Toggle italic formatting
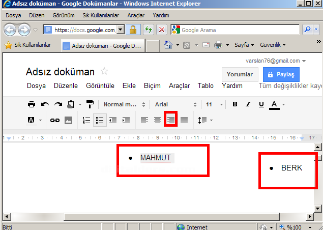Image resolution: width=323 pixels, height=230 pixels. point(248,104)
